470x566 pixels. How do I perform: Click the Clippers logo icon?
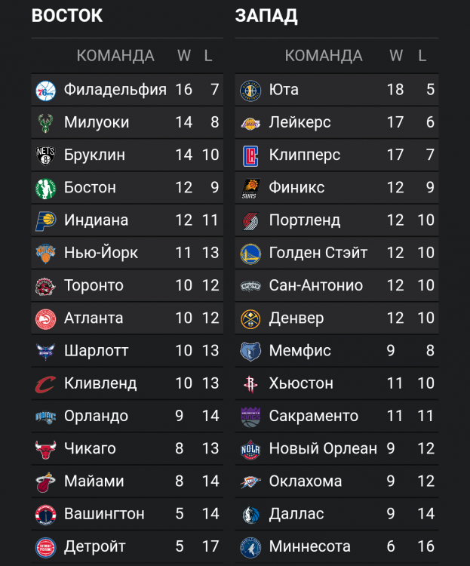point(250,155)
